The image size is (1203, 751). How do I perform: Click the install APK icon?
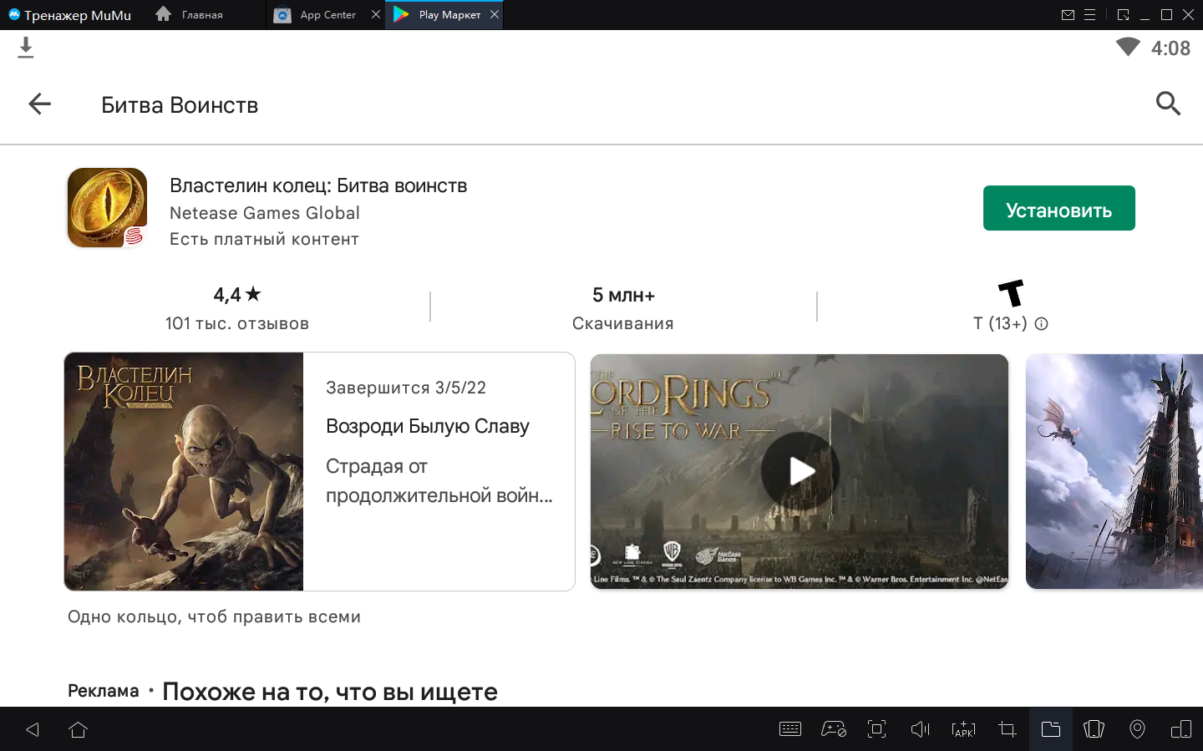[963, 729]
